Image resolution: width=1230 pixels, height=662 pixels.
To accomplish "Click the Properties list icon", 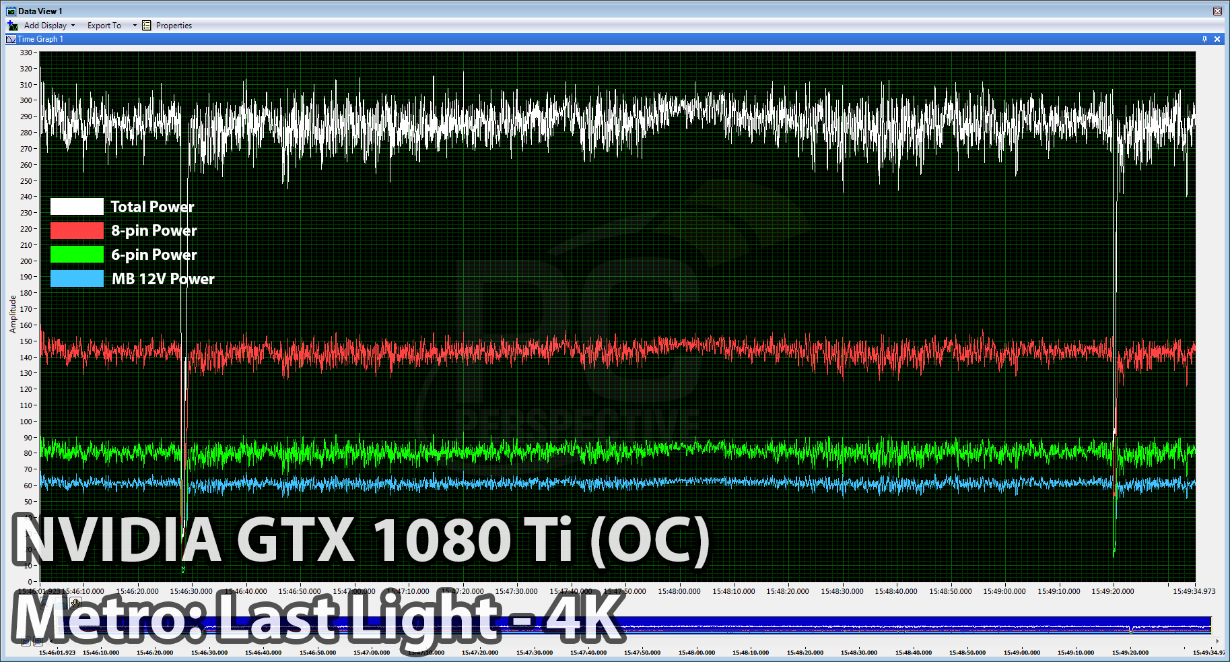I will tap(147, 26).
